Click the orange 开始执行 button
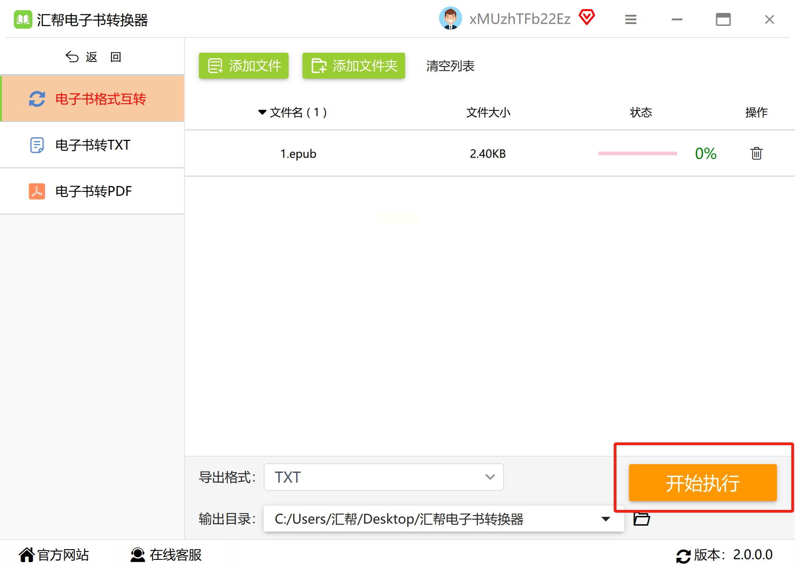This screenshot has height=570, width=795. (703, 483)
